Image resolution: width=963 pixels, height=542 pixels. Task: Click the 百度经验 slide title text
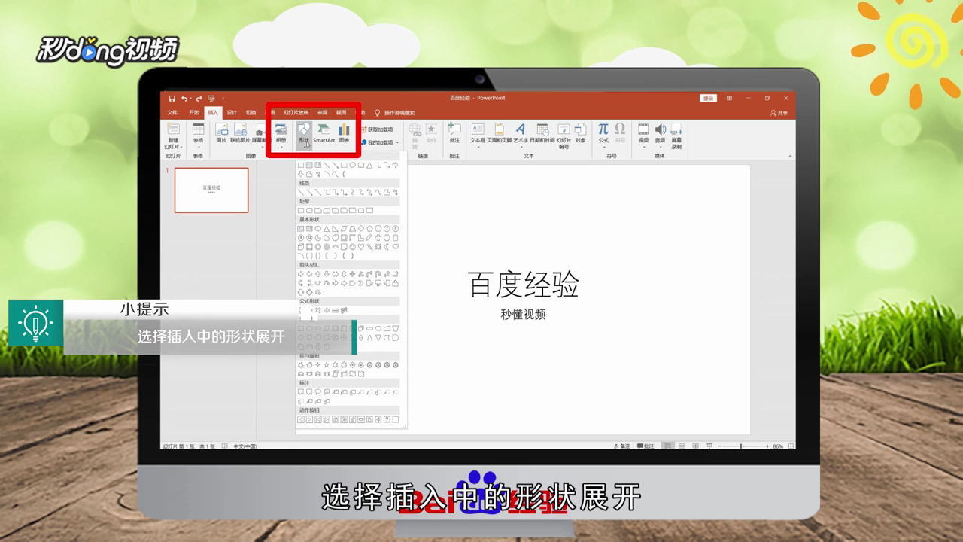click(x=524, y=285)
